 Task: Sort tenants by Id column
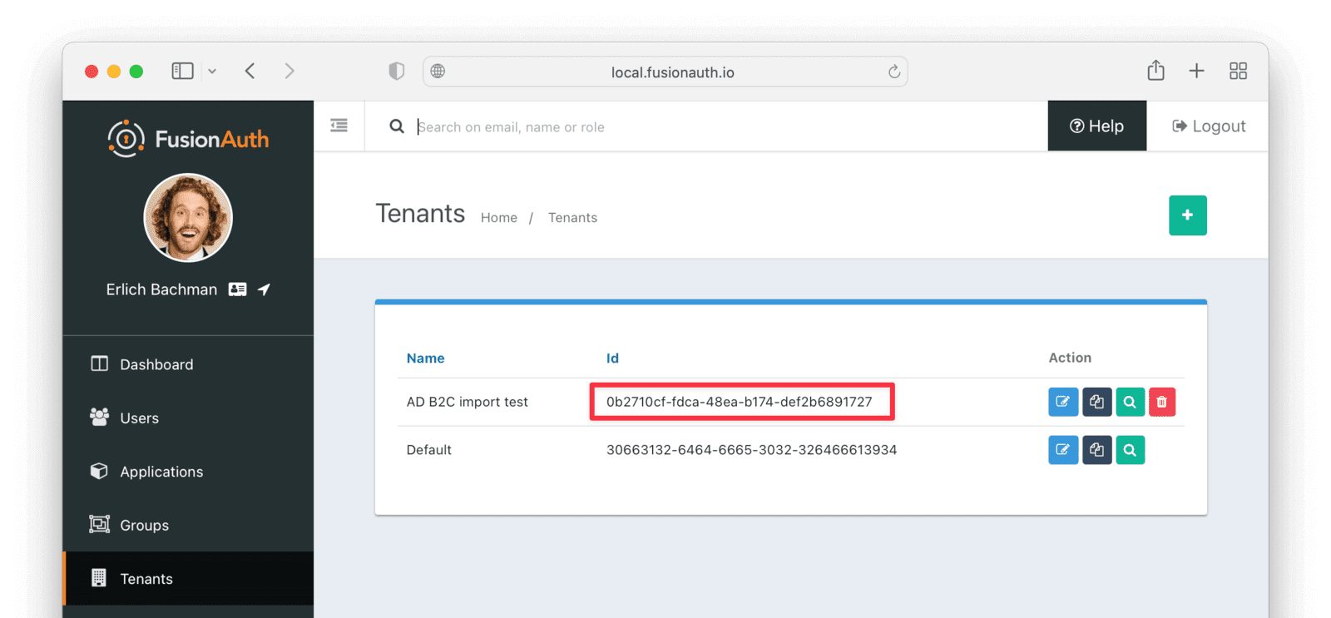[612, 358]
